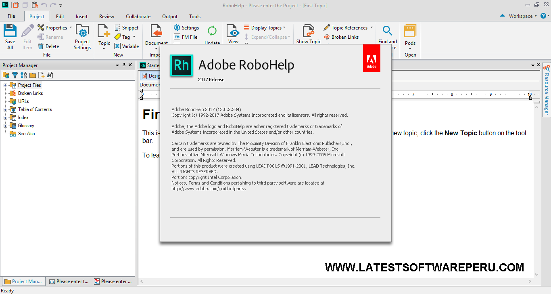Click the A-B sort icon in Project Manager
551x294 pixels.
coord(24,75)
